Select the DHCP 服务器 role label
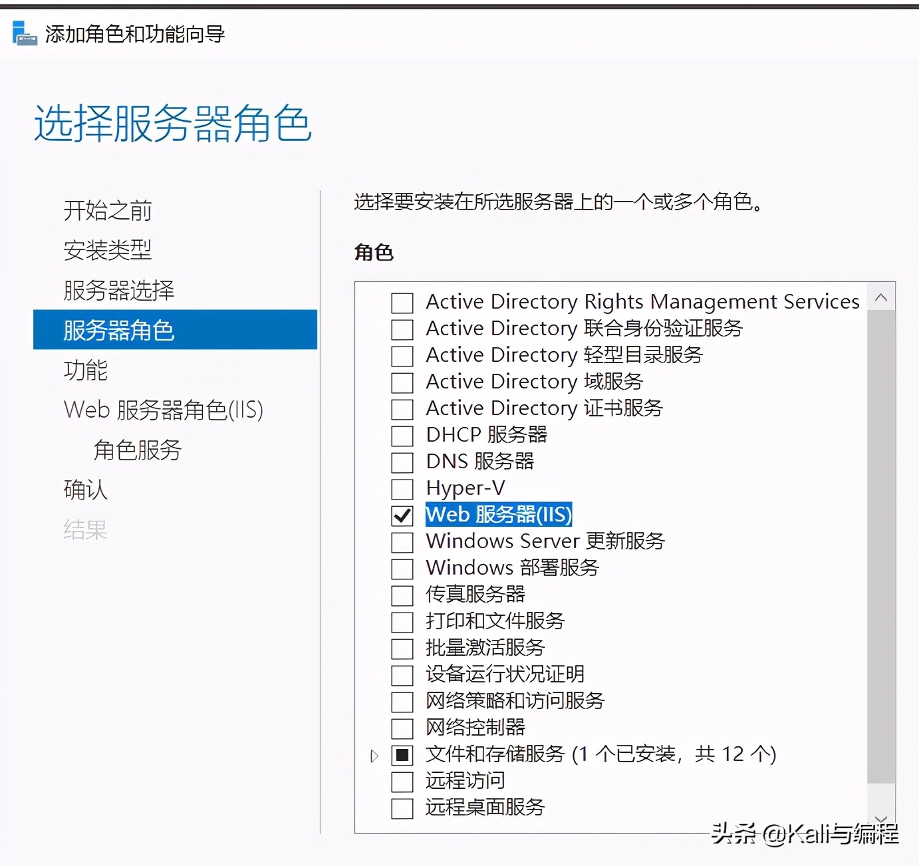The image size is (919, 866). click(487, 435)
